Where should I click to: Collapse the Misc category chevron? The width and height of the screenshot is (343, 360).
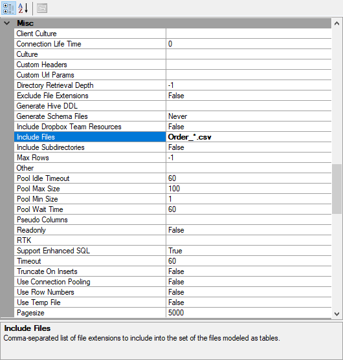point(7,23)
